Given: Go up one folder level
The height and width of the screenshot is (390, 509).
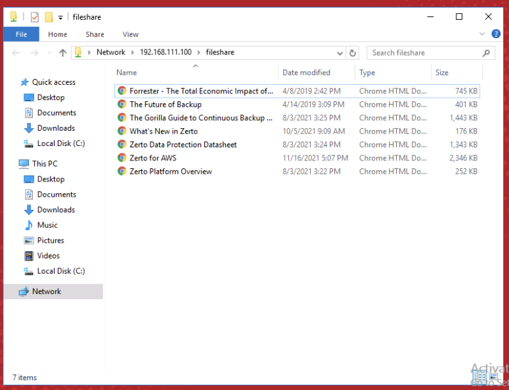Looking at the screenshot, I should (x=62, y=53).
